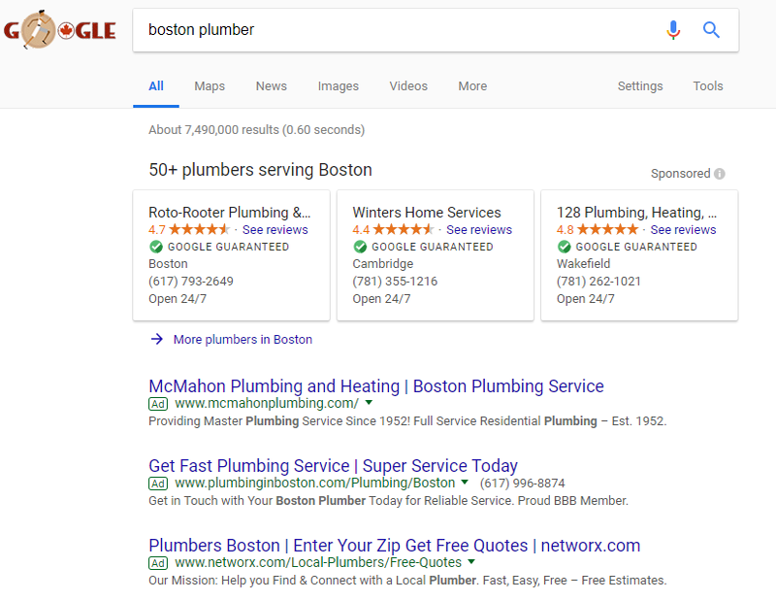Click the More menu in the results bar
The image size is (776, 601).
[x=472, y=86]
